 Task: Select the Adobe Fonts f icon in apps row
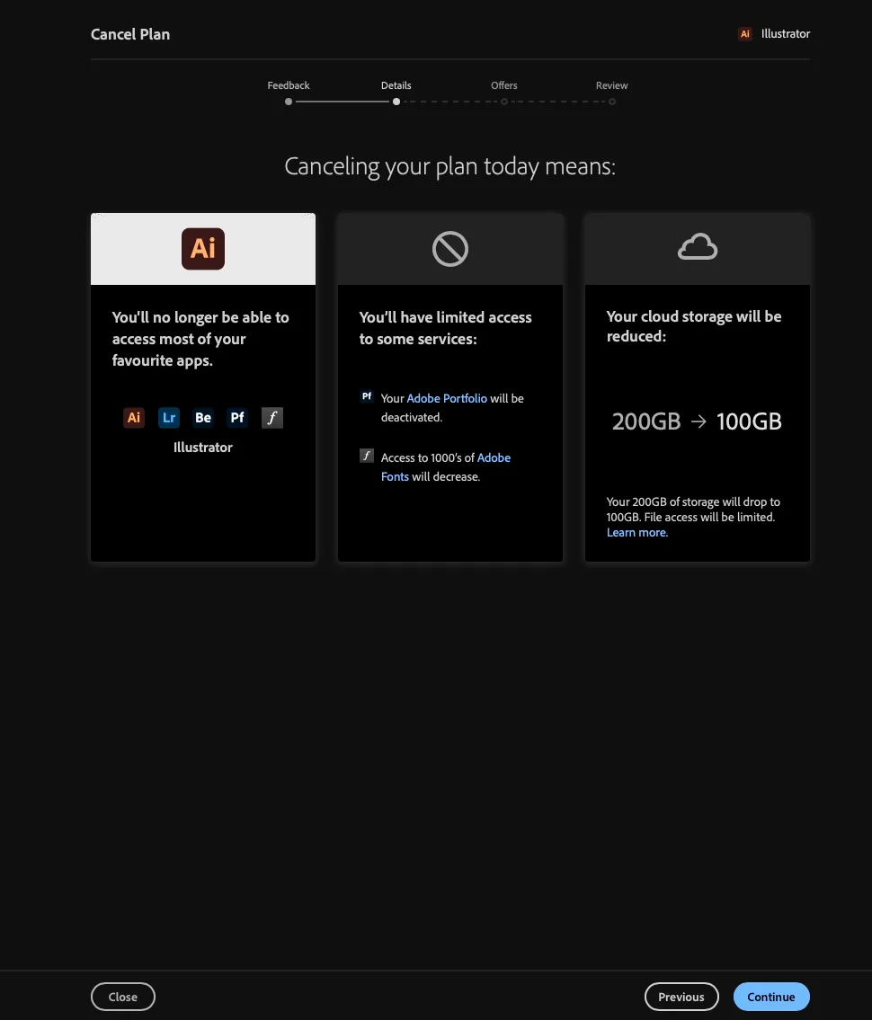272,418
